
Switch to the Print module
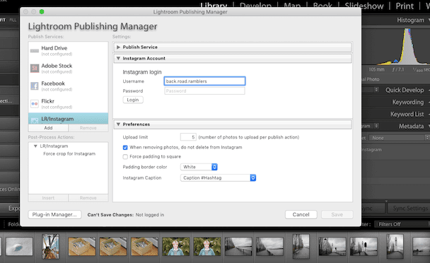(x=405, y=6)
